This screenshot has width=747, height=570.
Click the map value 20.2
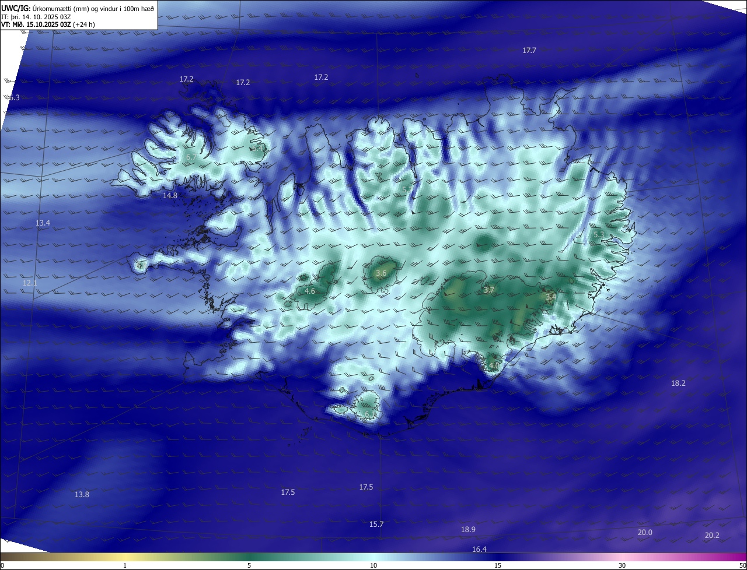click(712, 536)
